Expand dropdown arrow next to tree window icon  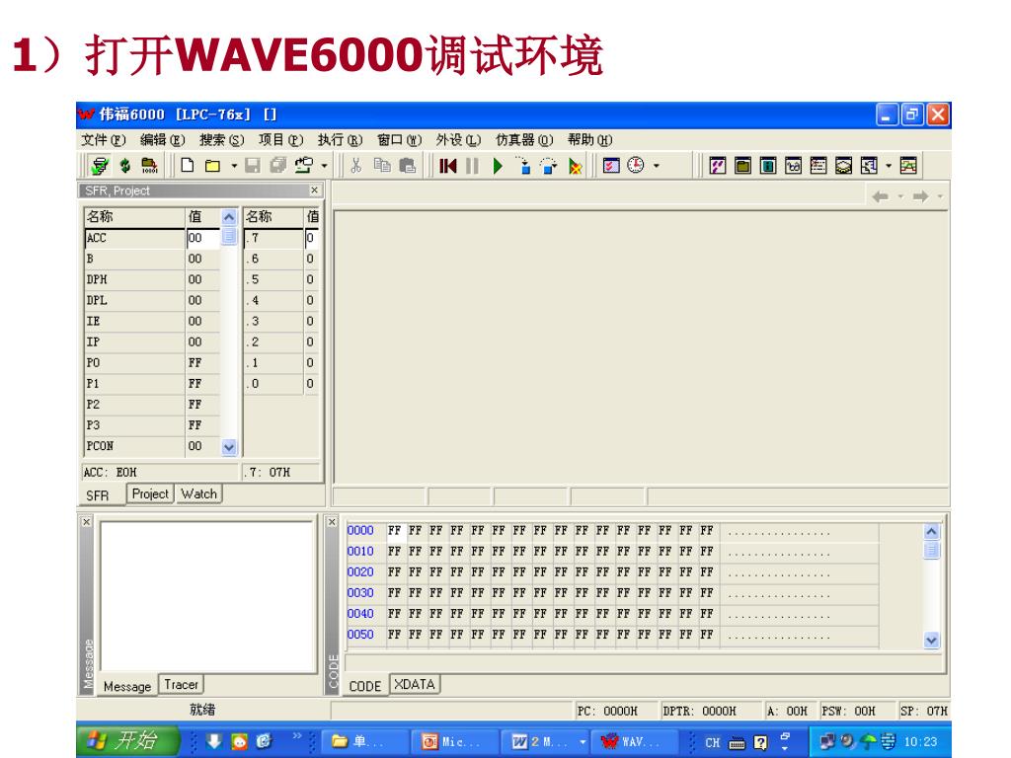[889, 166]
